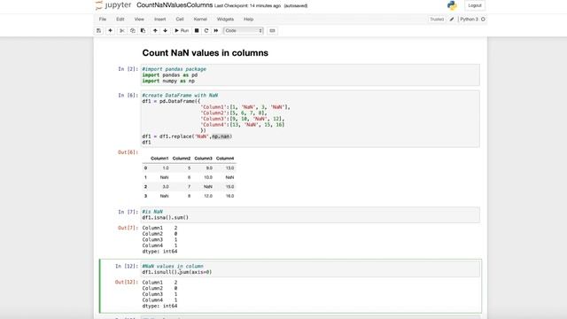The height and width of the screenshot is (319, 567).
Task: Run the selected cell
Action: 182,31
